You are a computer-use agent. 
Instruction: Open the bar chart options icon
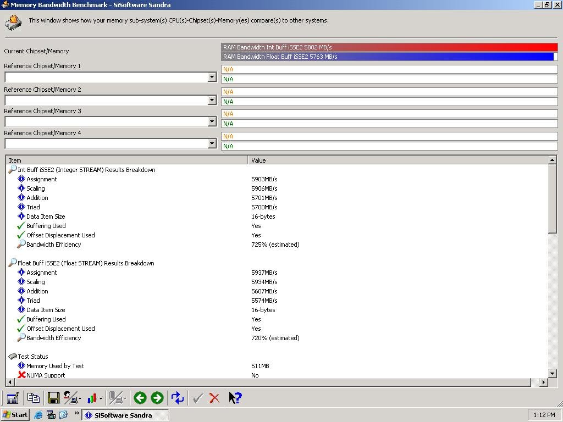95,398
